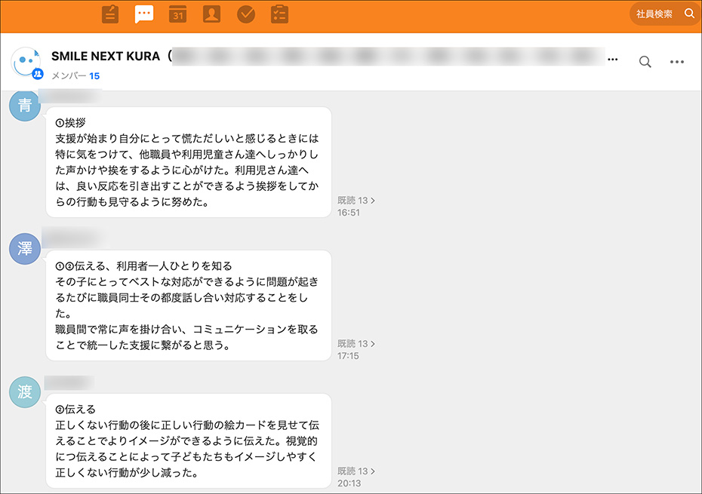The image size is (702, 494).
Task: Click the 渡 user avatar
Action: 25,392
